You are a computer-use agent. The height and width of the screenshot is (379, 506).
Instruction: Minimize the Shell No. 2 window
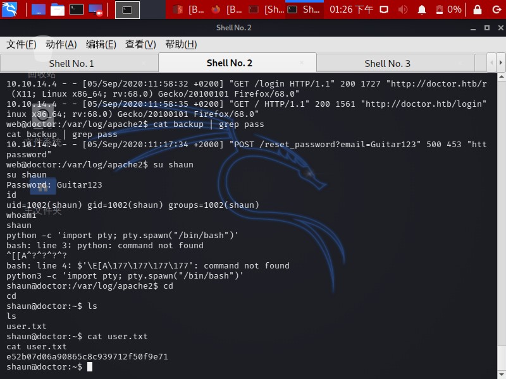click(x=472, y=28)
